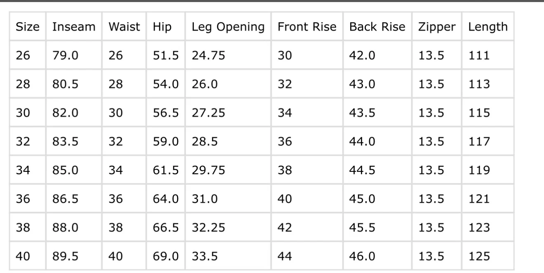Select the 125 length cell
The height and width of the screenshot is (273, 544).
(479, 257)
